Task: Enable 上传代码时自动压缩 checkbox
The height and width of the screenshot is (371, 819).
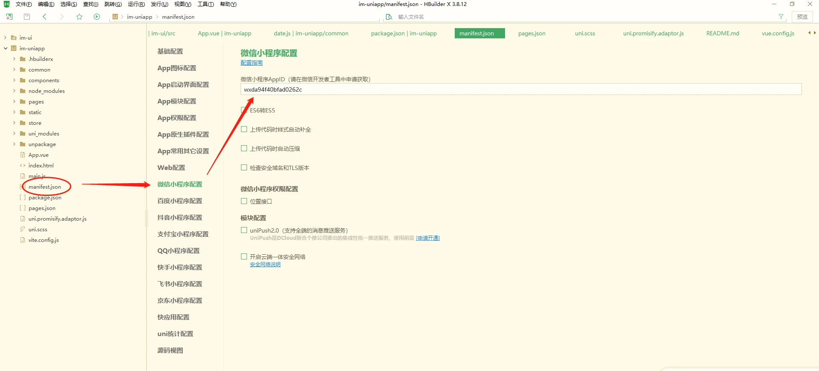Action: pyautogui.click(x=244, y=148)
